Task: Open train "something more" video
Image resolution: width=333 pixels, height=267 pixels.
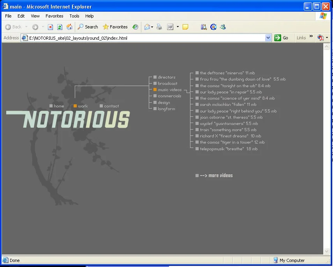Action: coord(226,130)
